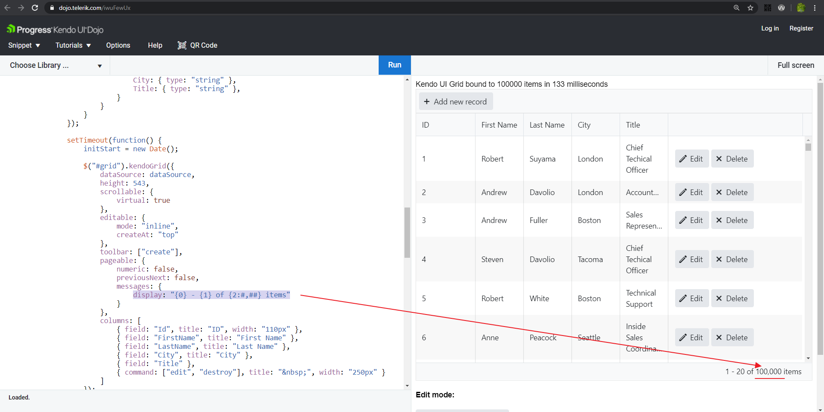Click the Run button
Screen dimensions: 824x412
(x=394, y=65)
